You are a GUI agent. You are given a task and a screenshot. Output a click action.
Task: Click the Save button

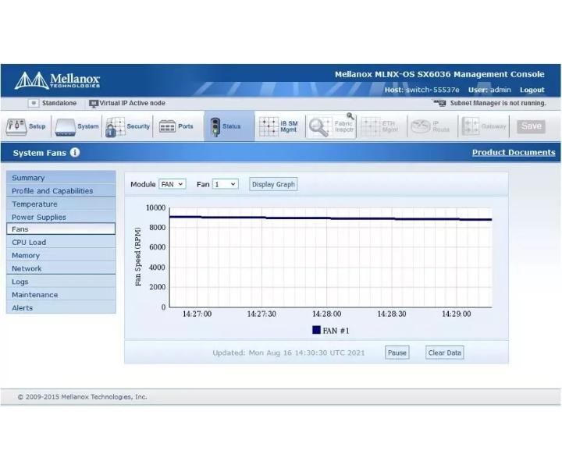coord(532,126)
